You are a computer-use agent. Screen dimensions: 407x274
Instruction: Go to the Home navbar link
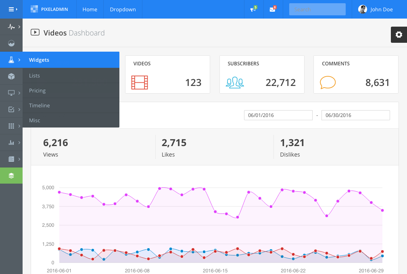pyautogui.click(x=90, y=9)
